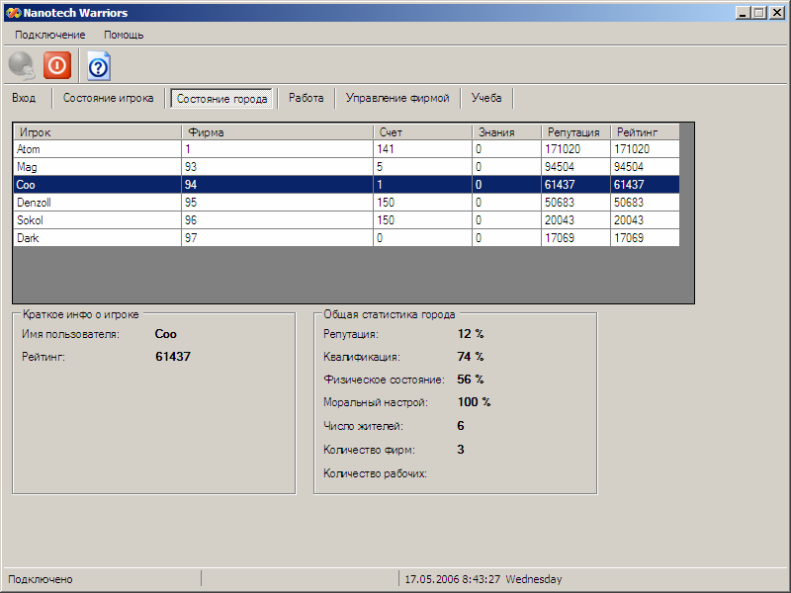This screenshot has width=791, height=593.
Task: Click Sokol's Репутация value 20043
Action: (575, 220)
